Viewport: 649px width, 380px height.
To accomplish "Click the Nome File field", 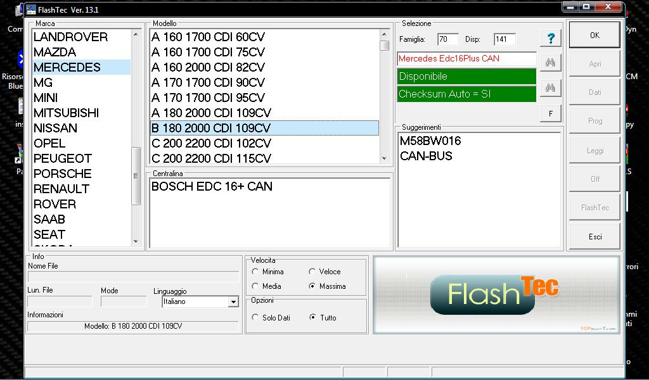I will point(133,277).
